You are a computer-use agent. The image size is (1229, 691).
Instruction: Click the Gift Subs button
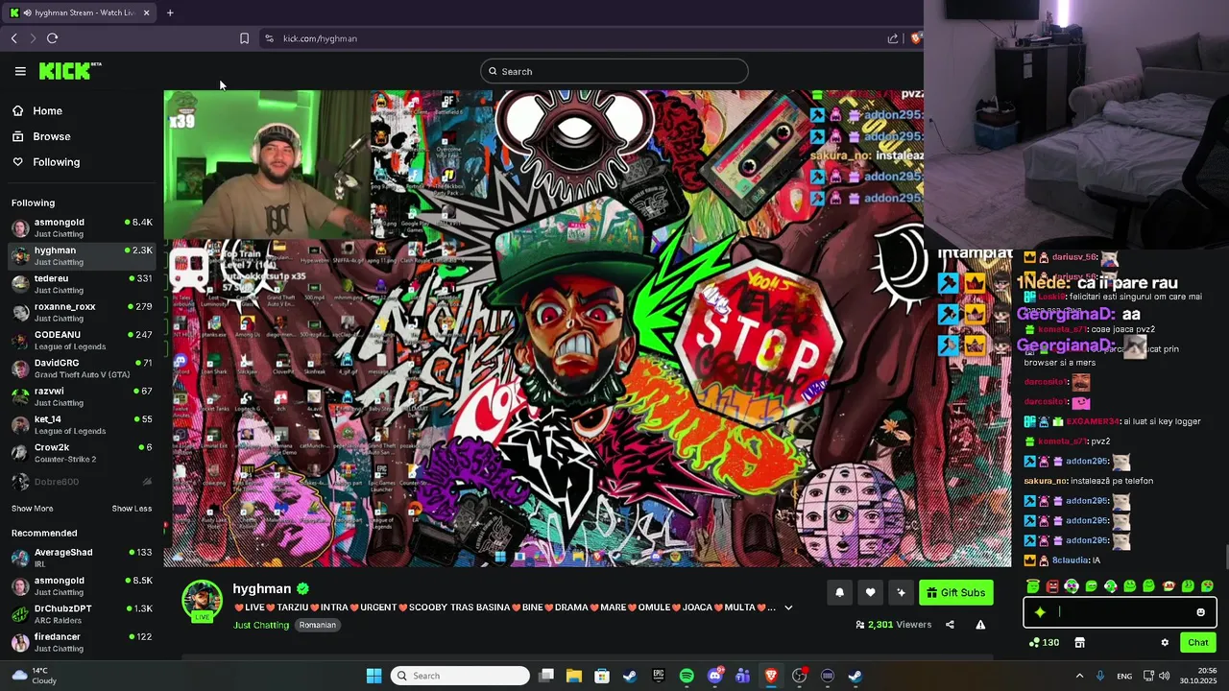pos(956,593)
